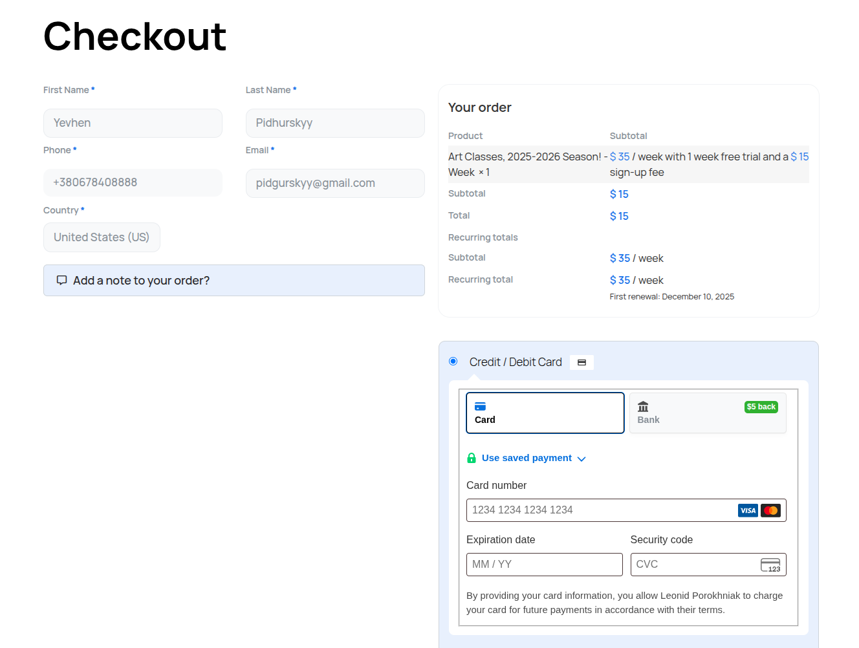
Task: Click the Visa logo in card field
Action: pyautogui.click(x=748, y=510)
